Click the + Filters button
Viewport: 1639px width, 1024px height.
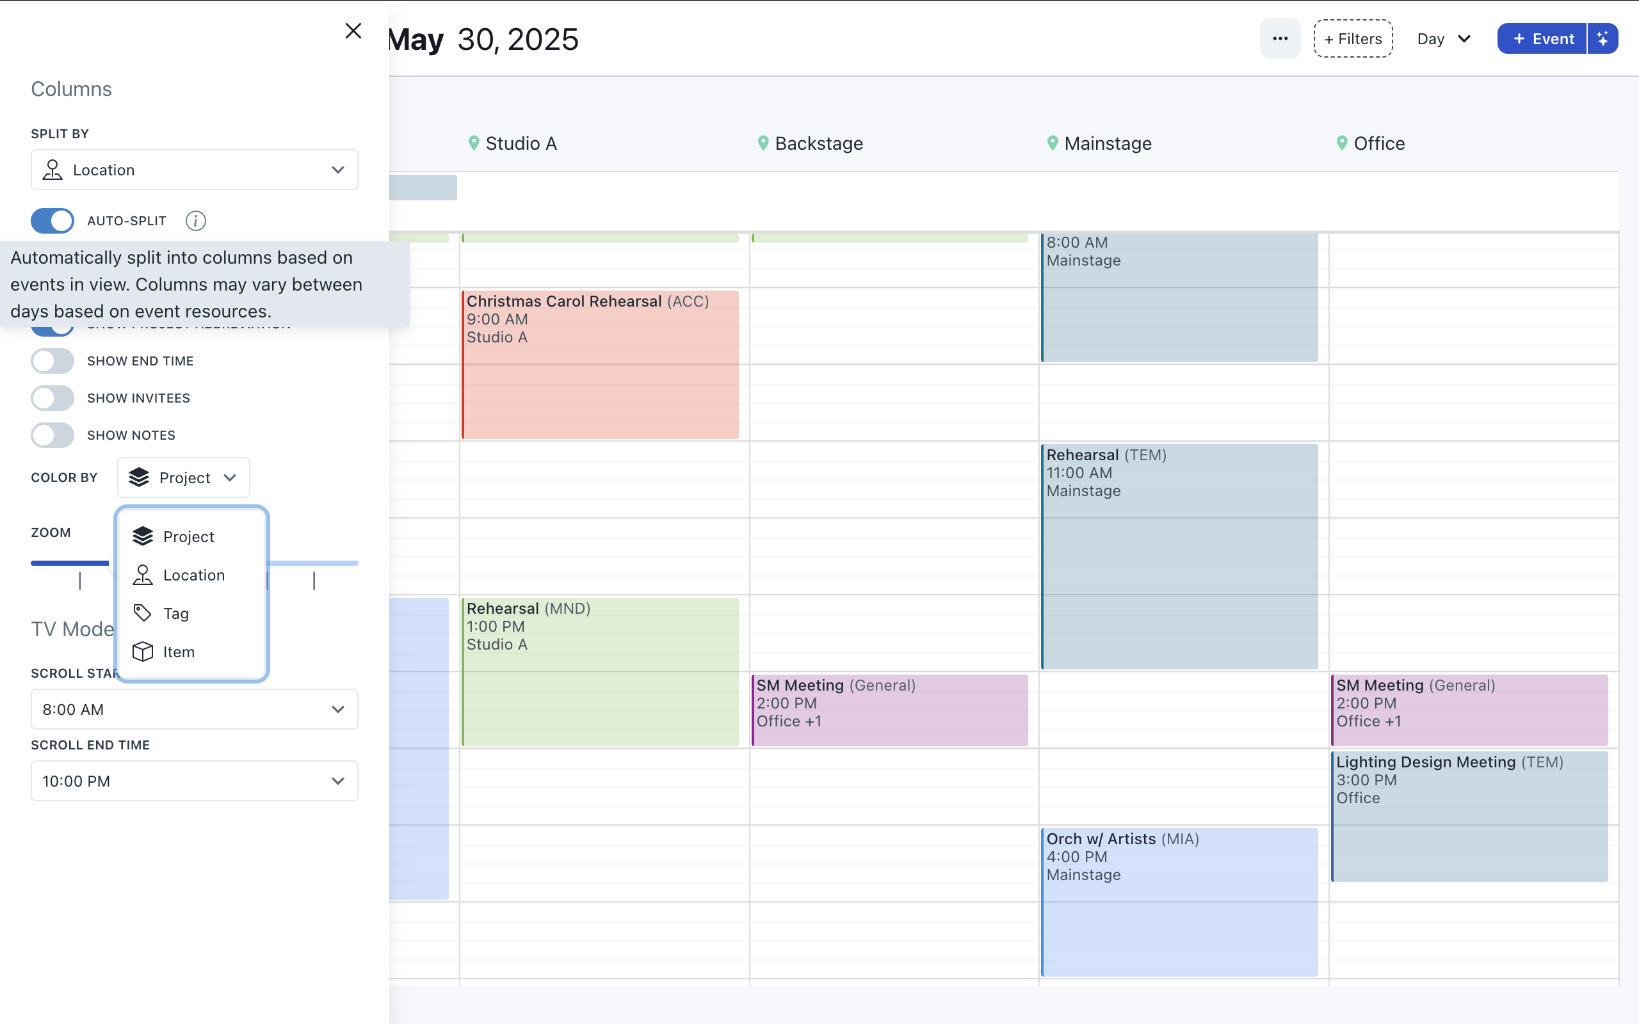1353,38
